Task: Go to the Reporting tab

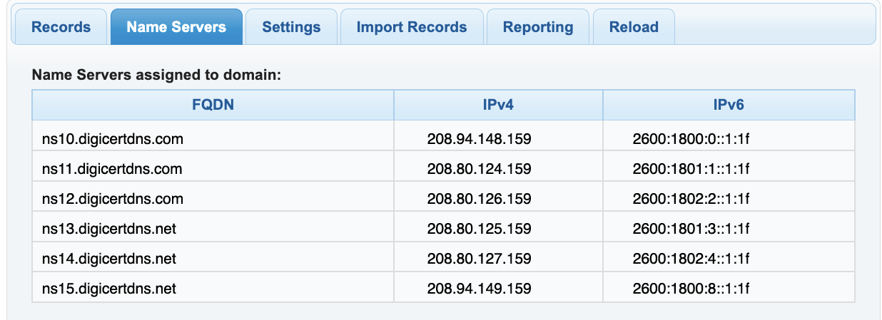Action: pyautogui.click(x=538, y=27)
